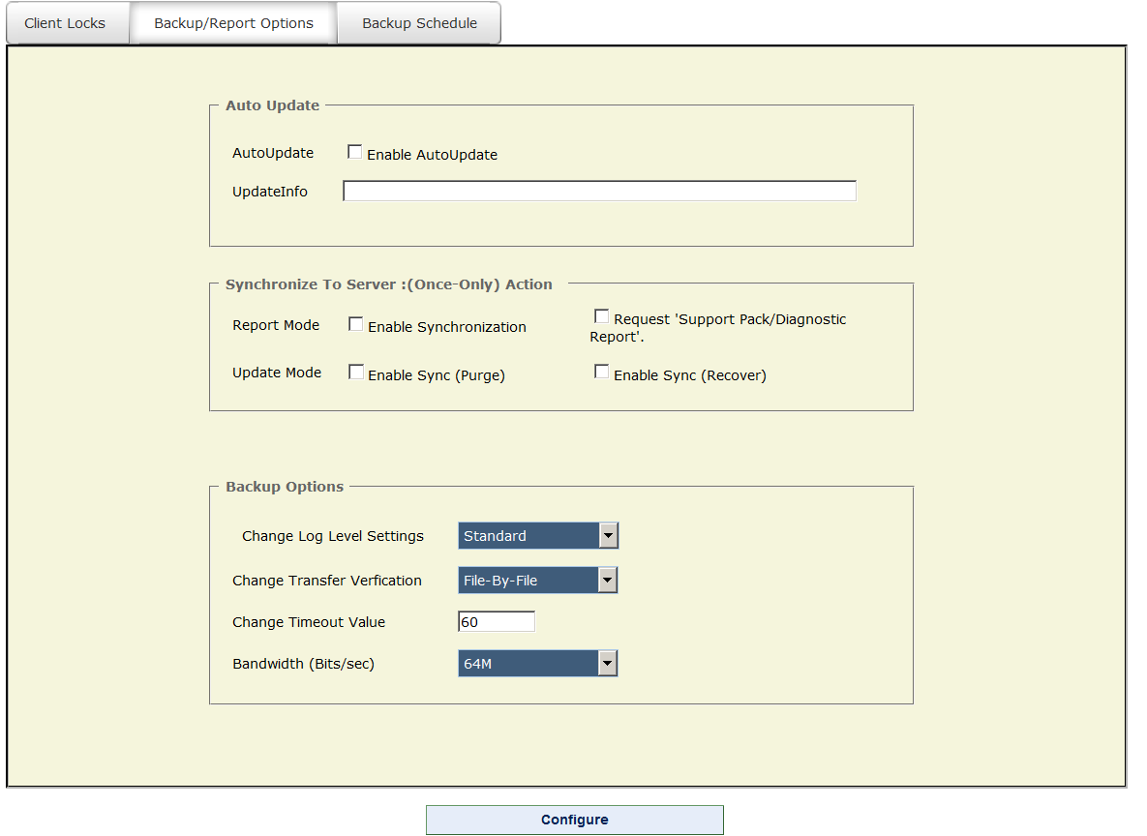The height and width of the screenshot is (836, 1147).
Task: Click the 'Update Mode' label
Action: pos(277,373)
